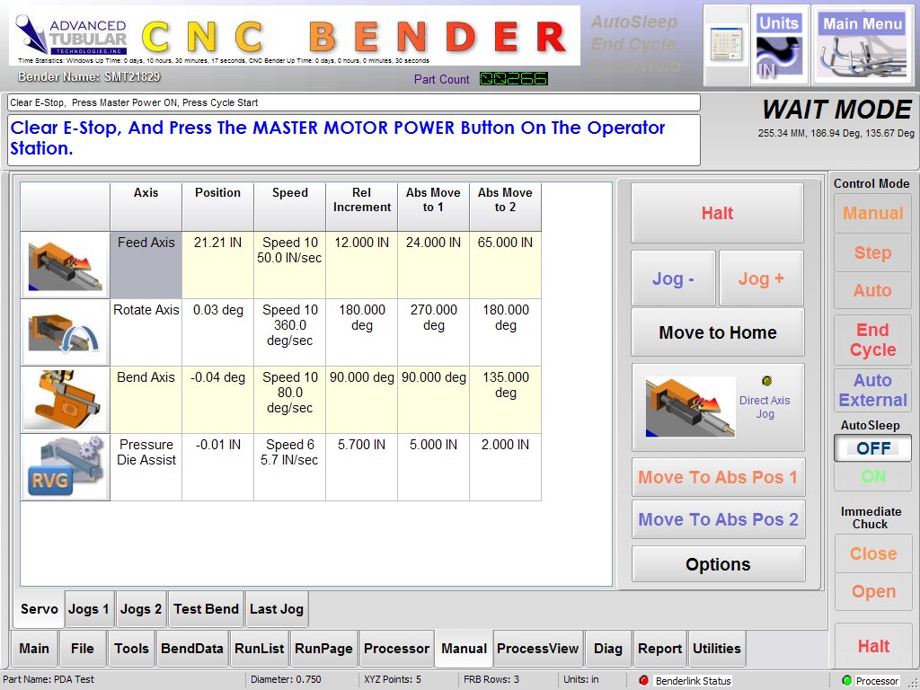
Task: Select the Bend Axis icon
Action: (x=65, y=400)
